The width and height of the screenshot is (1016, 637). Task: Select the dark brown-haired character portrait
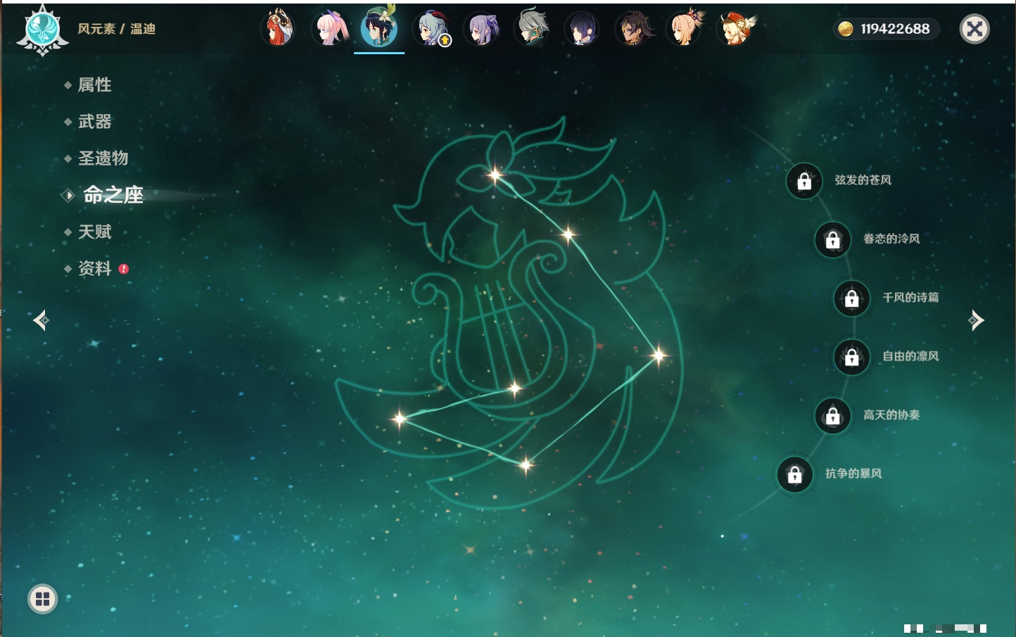click(x=634, y=29)
